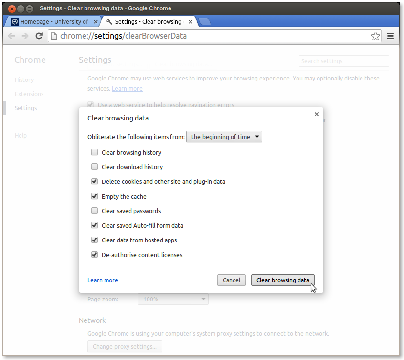404x360 pixels.
Task: Click the Search settings field
Action: coord(344,61)
